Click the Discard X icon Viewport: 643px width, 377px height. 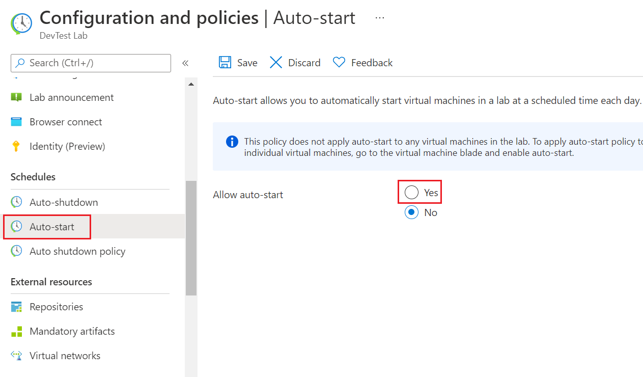tap(276, 63)
